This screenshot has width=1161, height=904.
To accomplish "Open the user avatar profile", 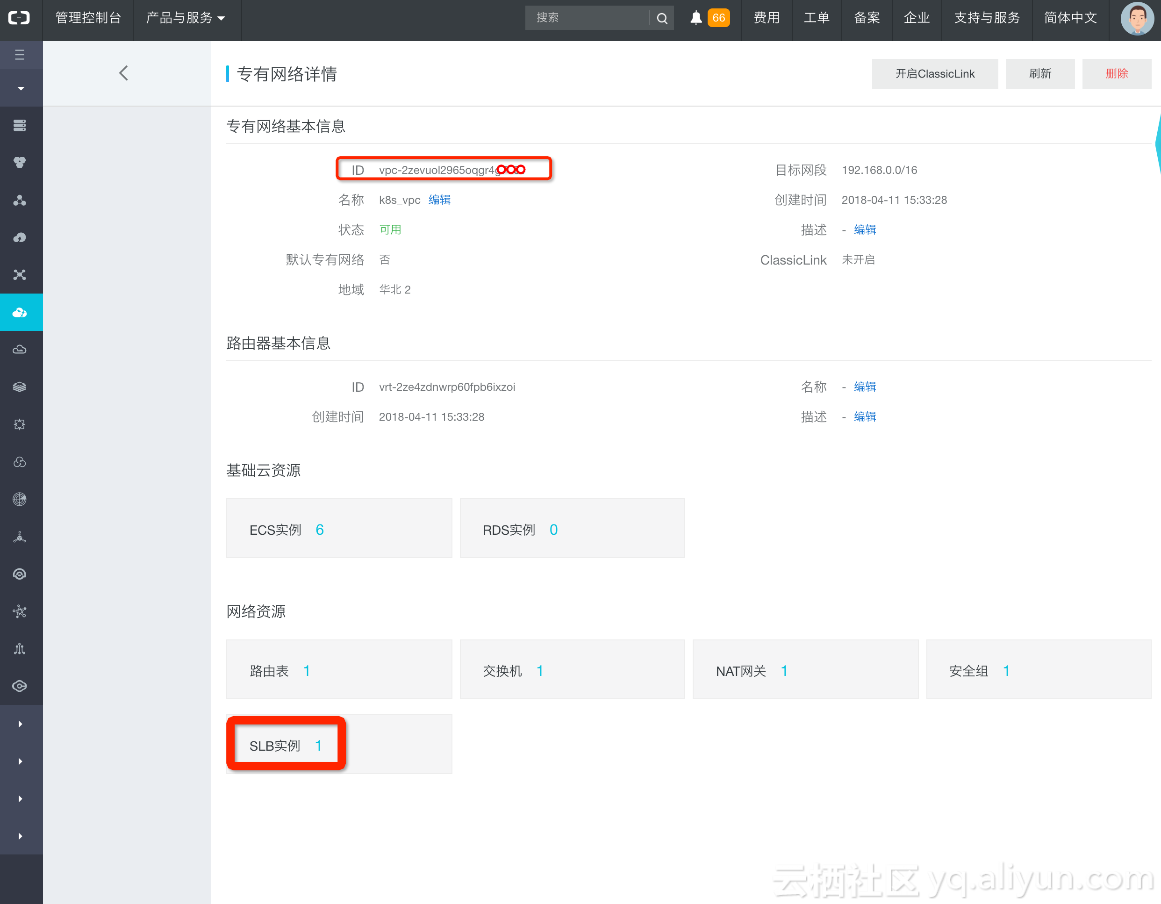I will click(1137, 19).
